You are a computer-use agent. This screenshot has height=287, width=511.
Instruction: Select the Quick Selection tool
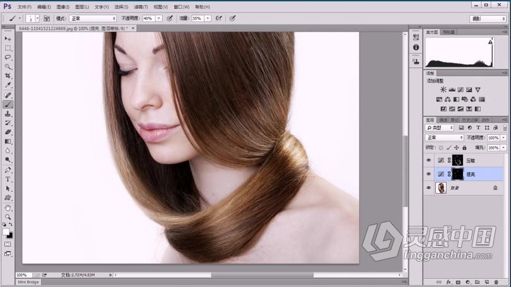coord(8,67)
